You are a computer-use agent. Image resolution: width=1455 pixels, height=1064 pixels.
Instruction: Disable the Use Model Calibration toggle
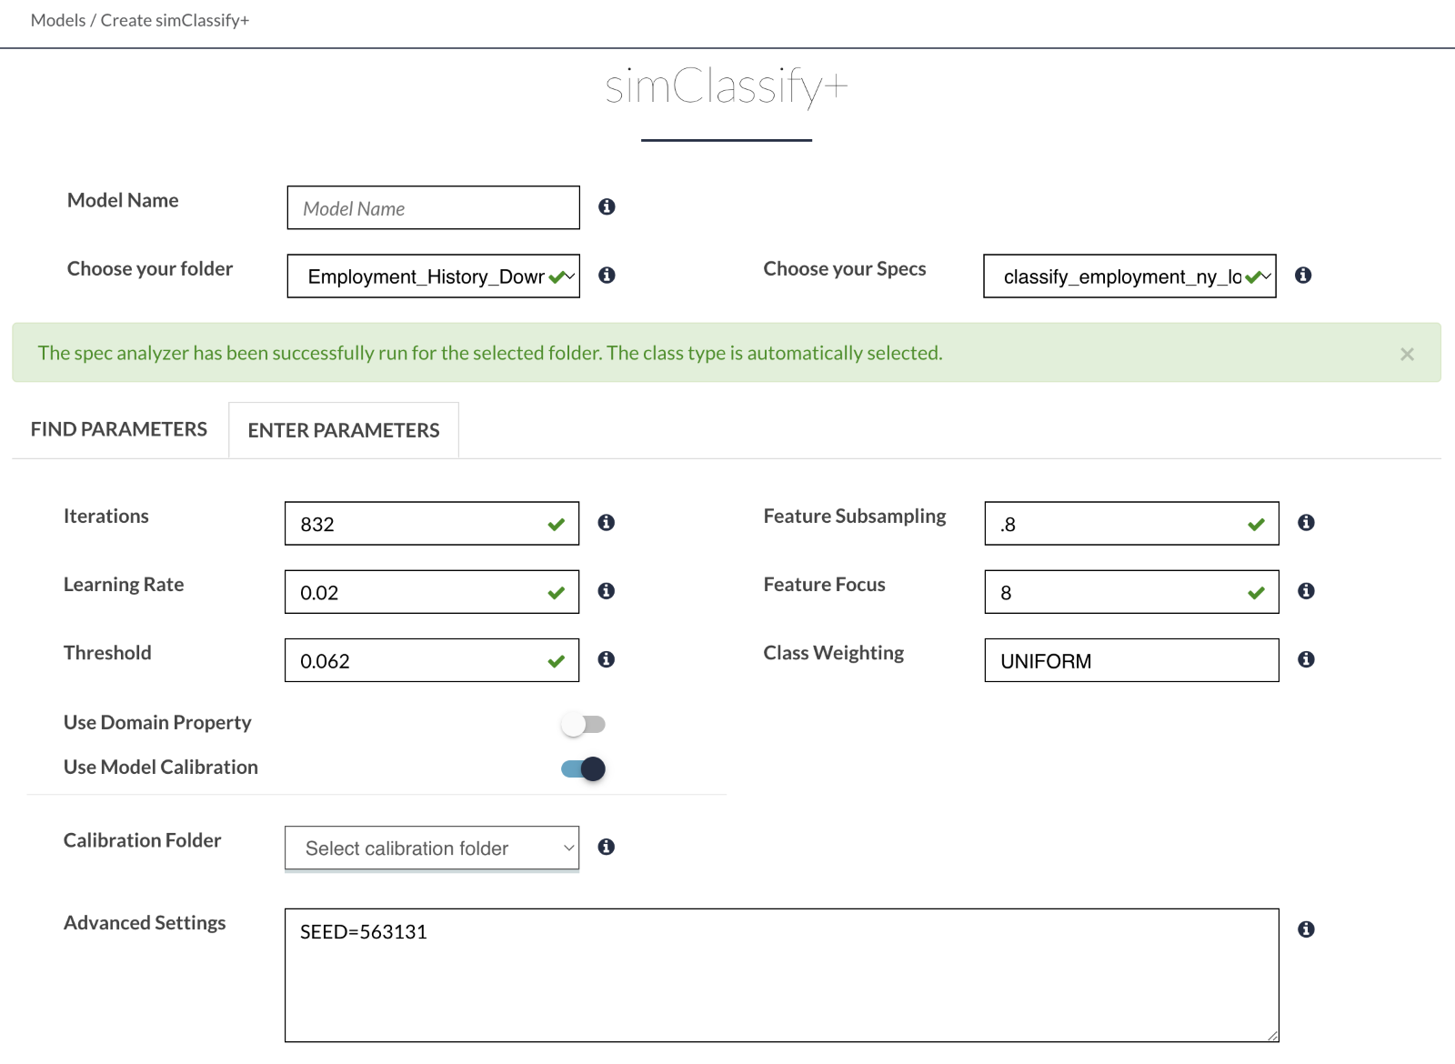point(583,769)
